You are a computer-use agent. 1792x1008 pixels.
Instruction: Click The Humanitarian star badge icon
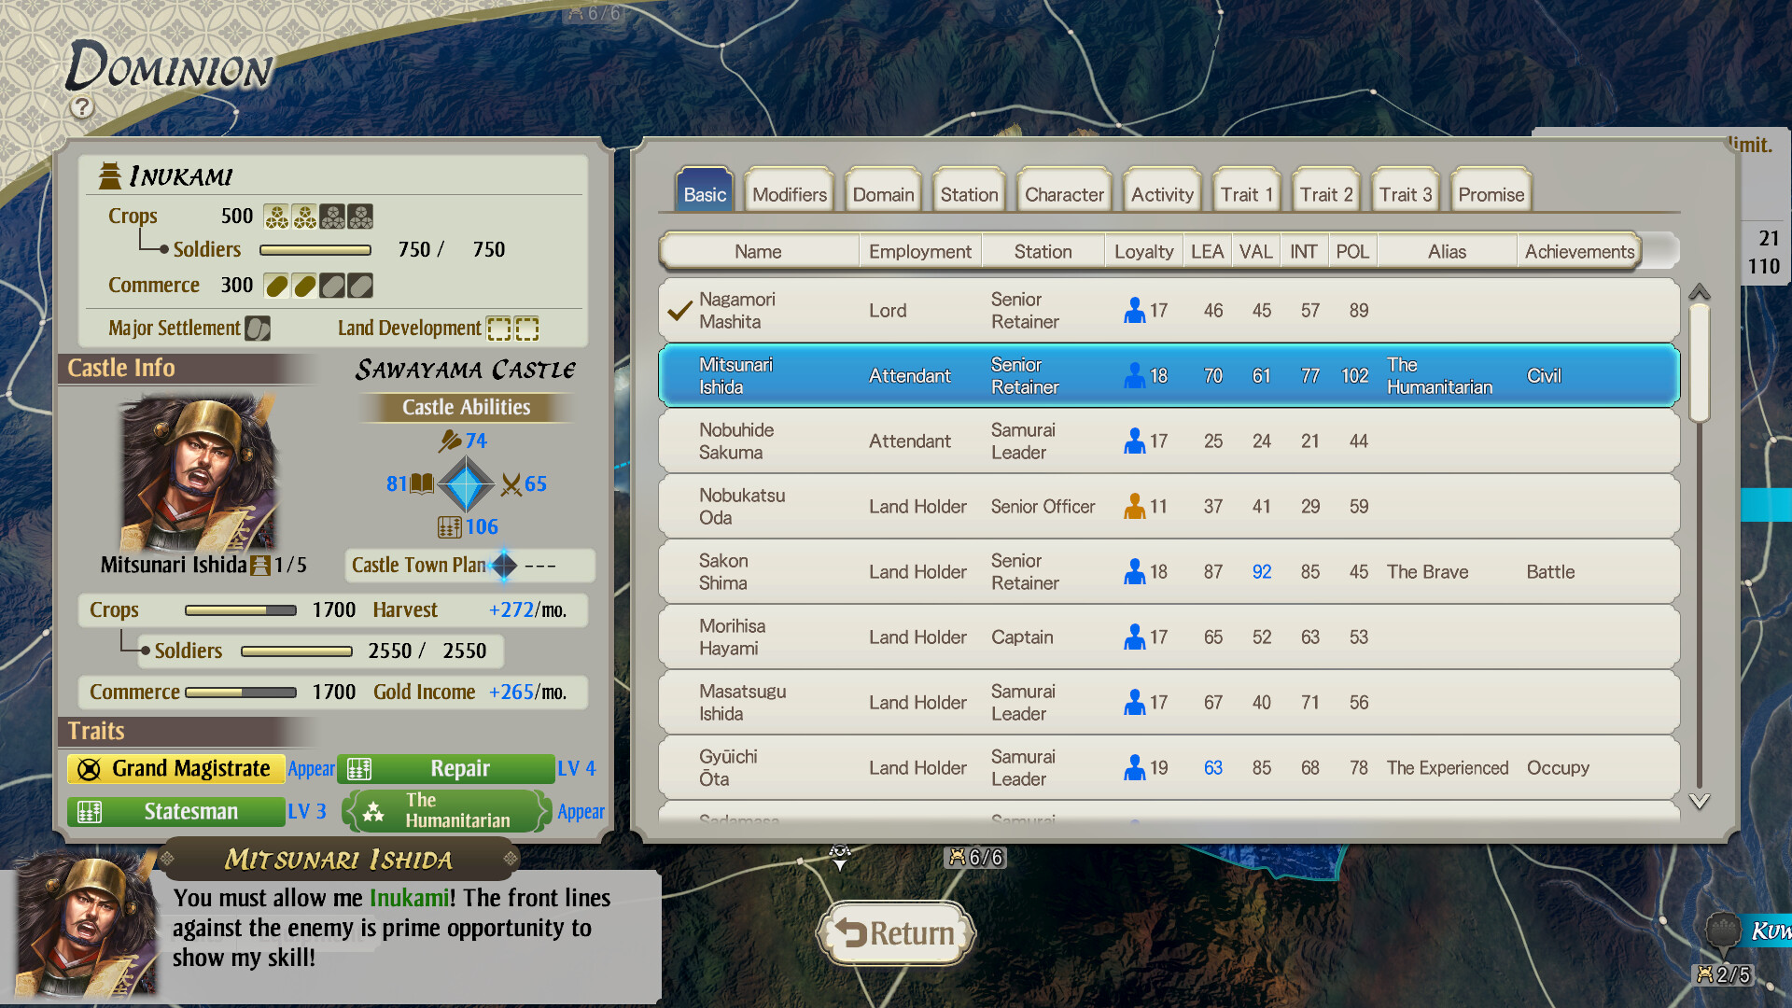click(x=373, y=811)
